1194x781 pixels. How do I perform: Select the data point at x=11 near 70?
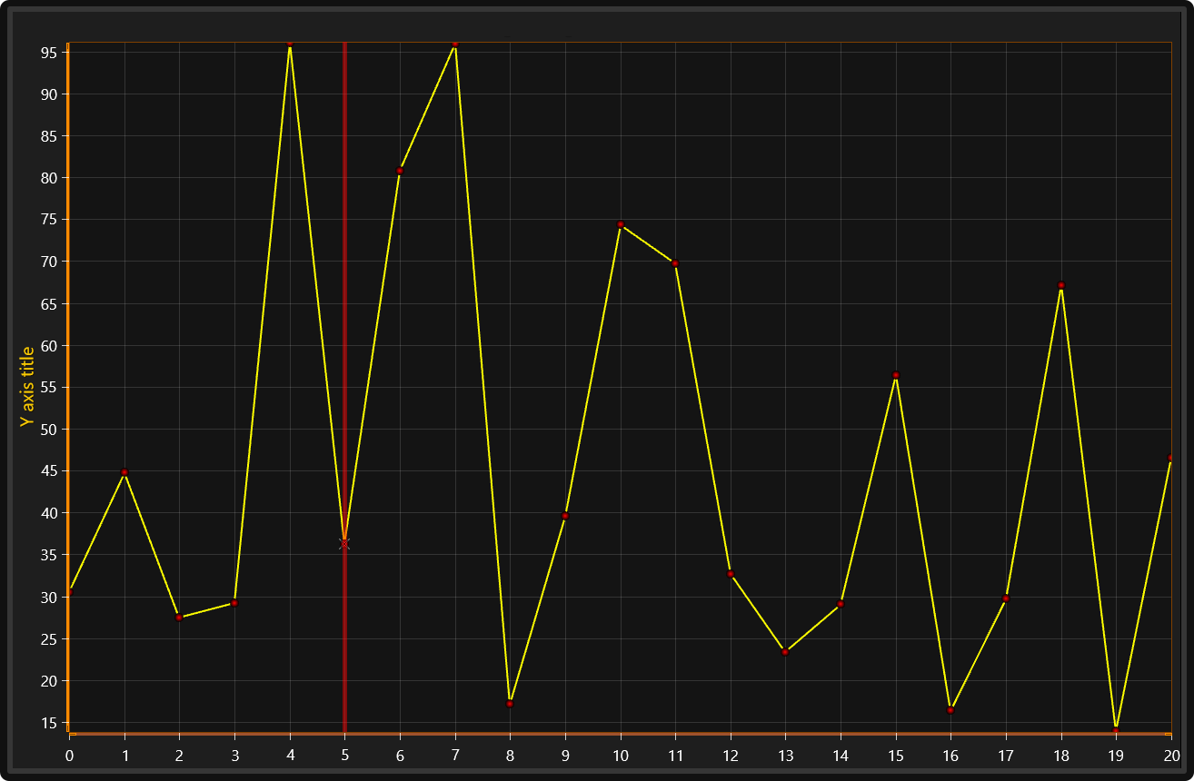[675, 263]
